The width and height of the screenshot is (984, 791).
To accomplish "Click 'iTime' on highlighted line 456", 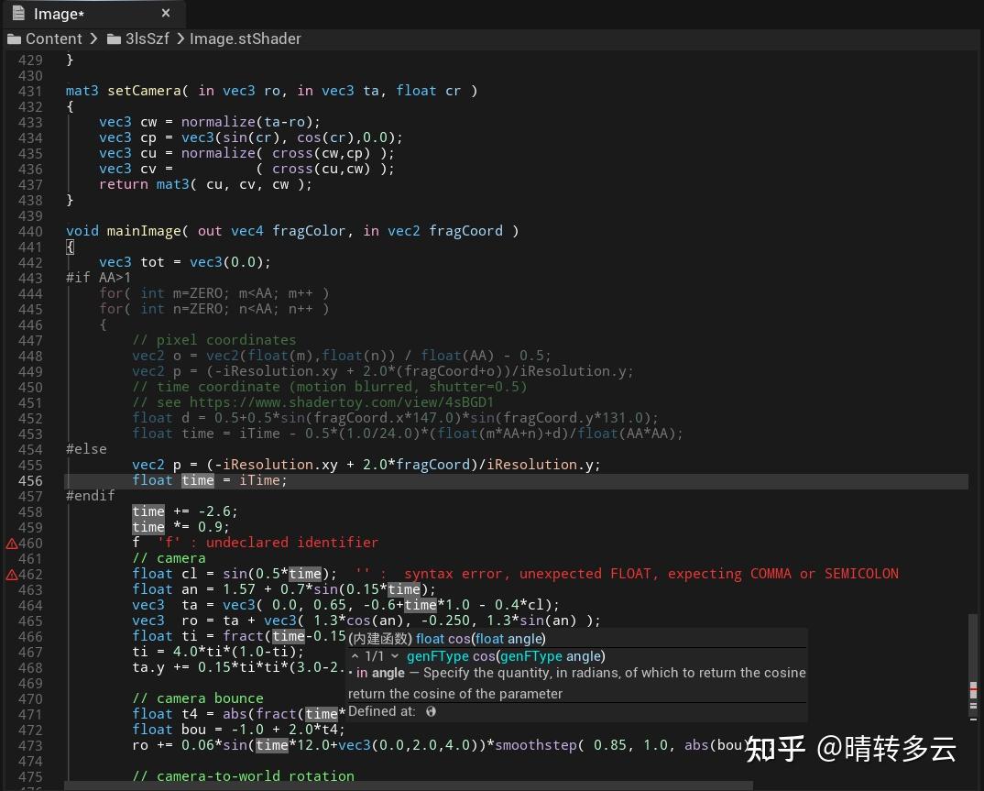I will 259,480.
